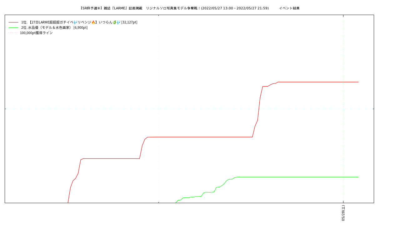Screen dimensions: 400x225
Task: Click the green line swatch in the legend
Action: (x=13, y=28)
